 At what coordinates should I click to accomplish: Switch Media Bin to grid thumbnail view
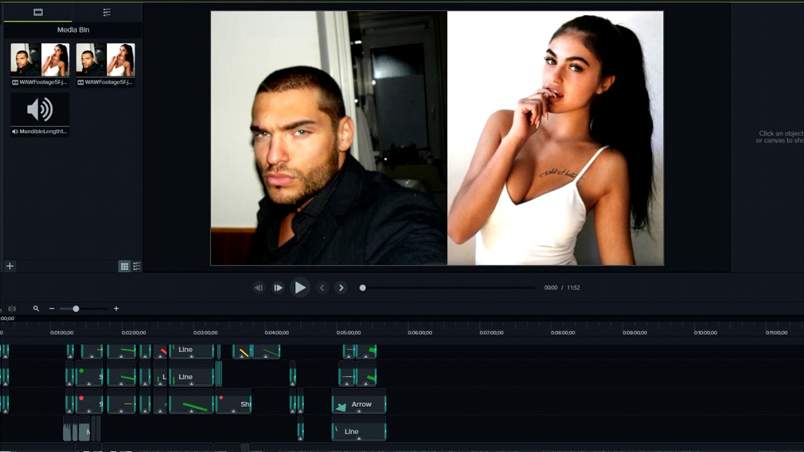click(124, 267)
